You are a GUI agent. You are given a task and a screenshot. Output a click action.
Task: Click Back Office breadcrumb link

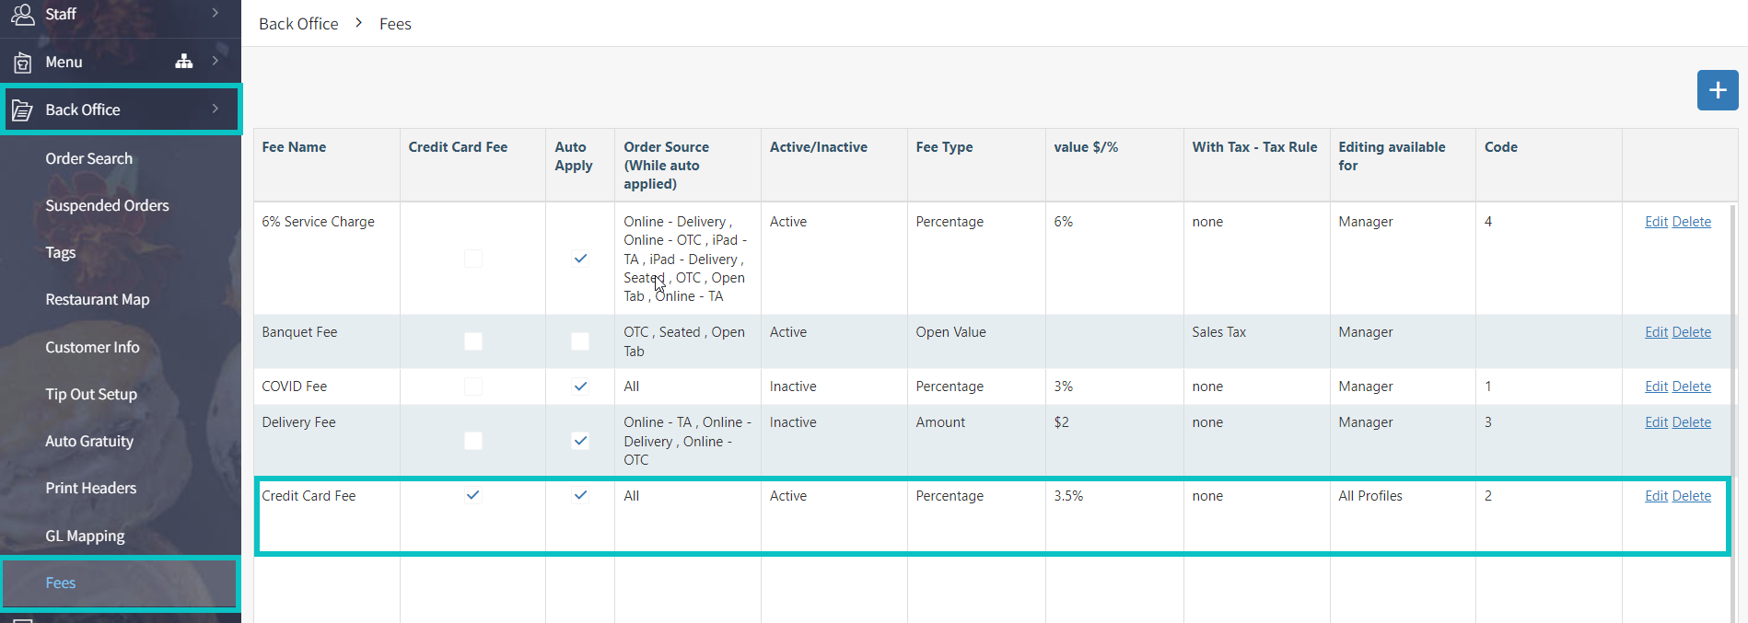tap(298, 24)
